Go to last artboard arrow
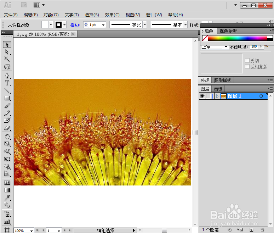Viewport: 274px width, 233px height. pyautogui.click(x=70, y=230)
